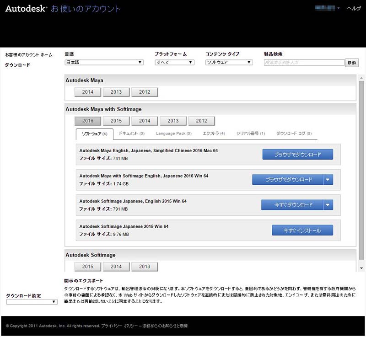Select ダウンロード in the left sidebar
The width and height of the screenshot is (366, 337).
17,65
